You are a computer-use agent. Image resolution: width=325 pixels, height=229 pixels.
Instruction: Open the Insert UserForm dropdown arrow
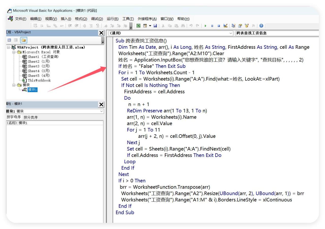pos(150,26)
